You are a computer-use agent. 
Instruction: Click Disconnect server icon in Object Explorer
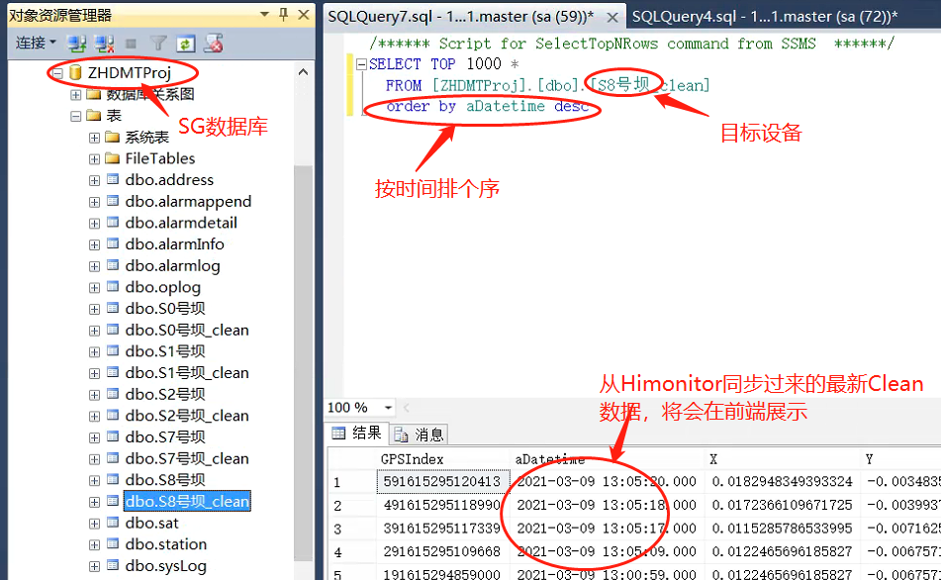103,44
